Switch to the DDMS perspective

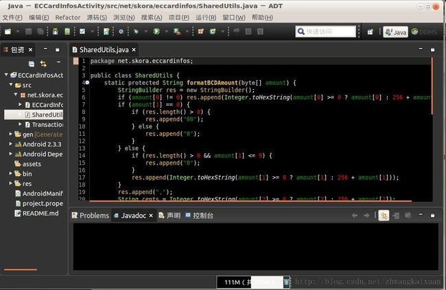pos(424,32)
